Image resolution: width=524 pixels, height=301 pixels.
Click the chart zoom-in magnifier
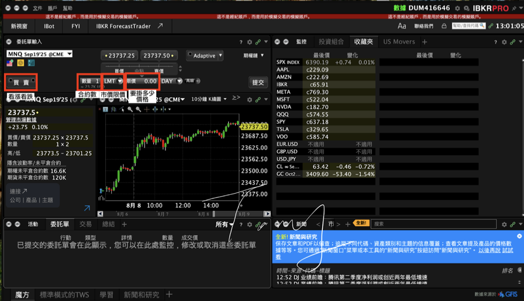pyautogui.click(x=130, y=109)
